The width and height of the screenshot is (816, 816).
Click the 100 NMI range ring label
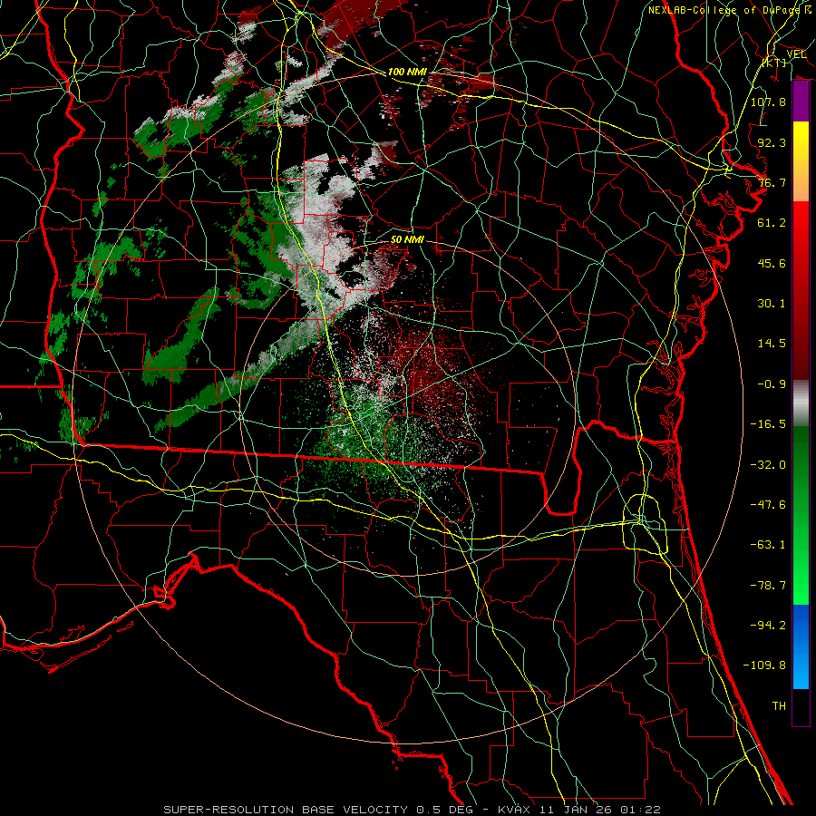point(407,72)
